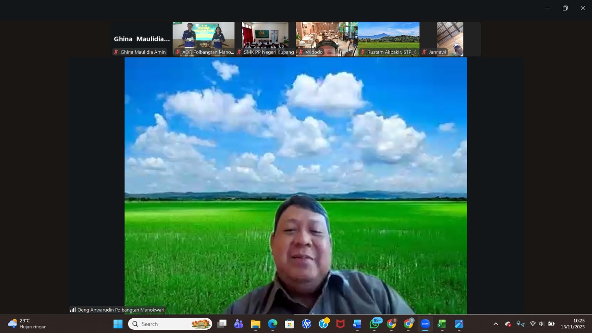The height and width of the screenshot is (333, 592).
Task: Open the weather widget showing 29°C
Action: coord(28,324)
